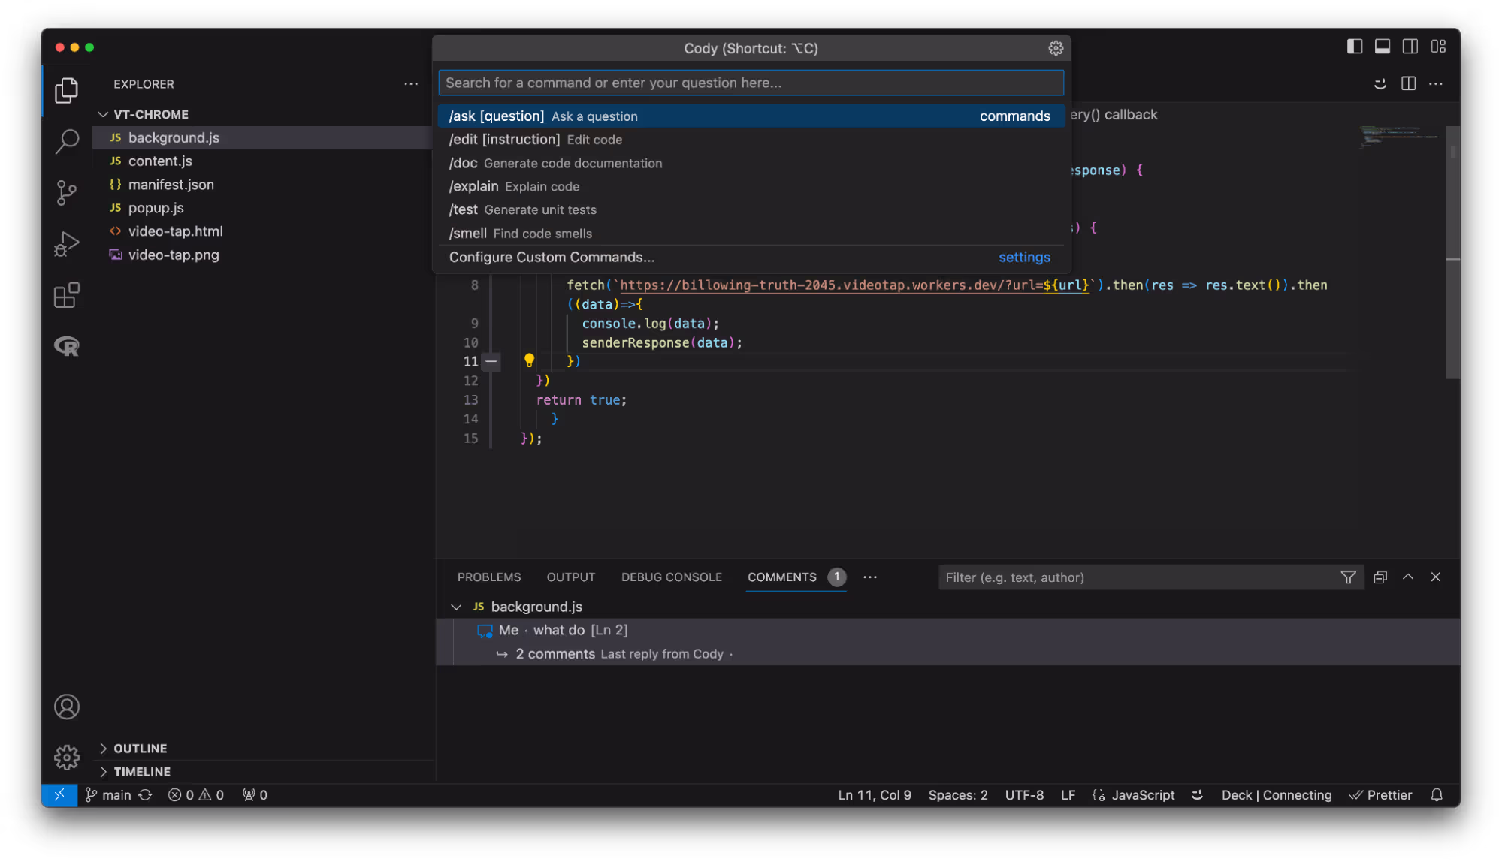
Task: Add a comment with plus on line 11
Action: pos(491,361)
